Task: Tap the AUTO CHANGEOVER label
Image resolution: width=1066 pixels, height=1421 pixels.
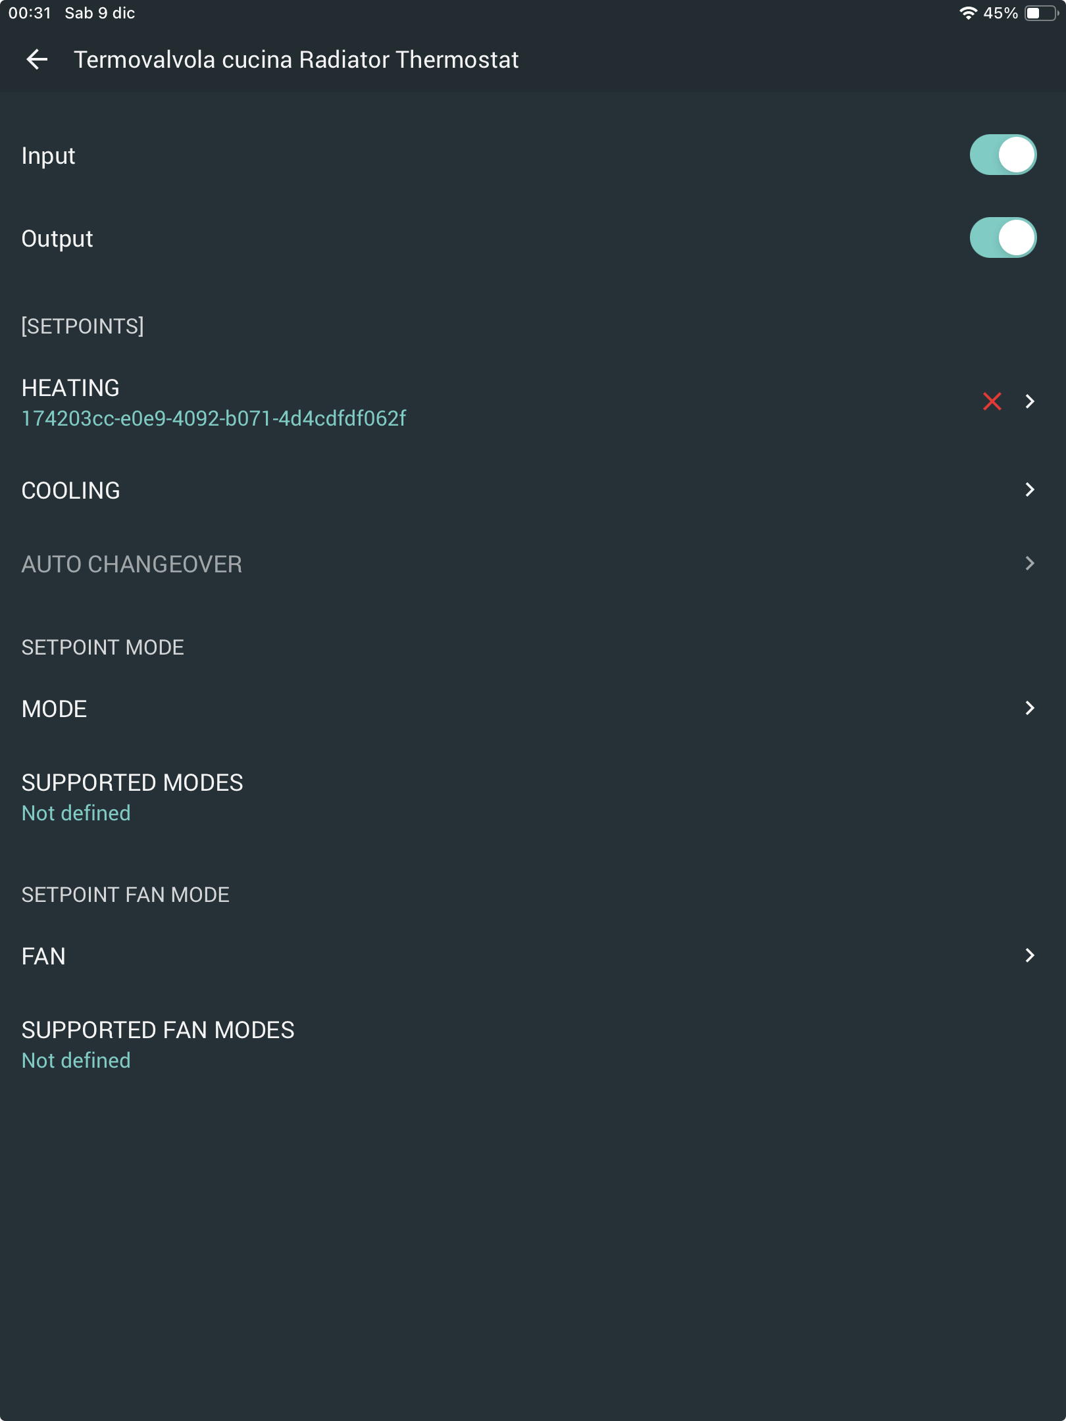Action: point(132,564)
